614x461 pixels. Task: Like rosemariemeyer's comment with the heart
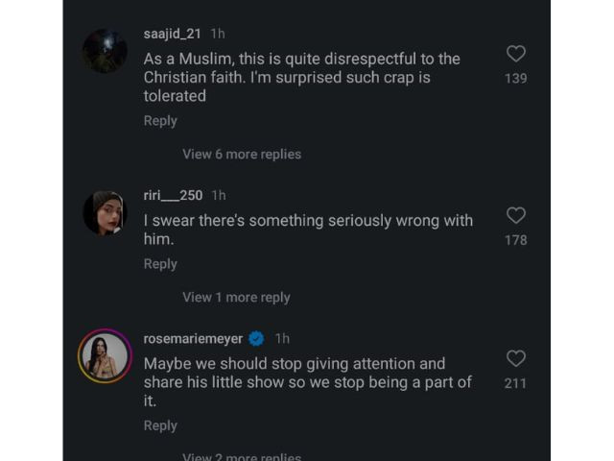coord(515,358)
